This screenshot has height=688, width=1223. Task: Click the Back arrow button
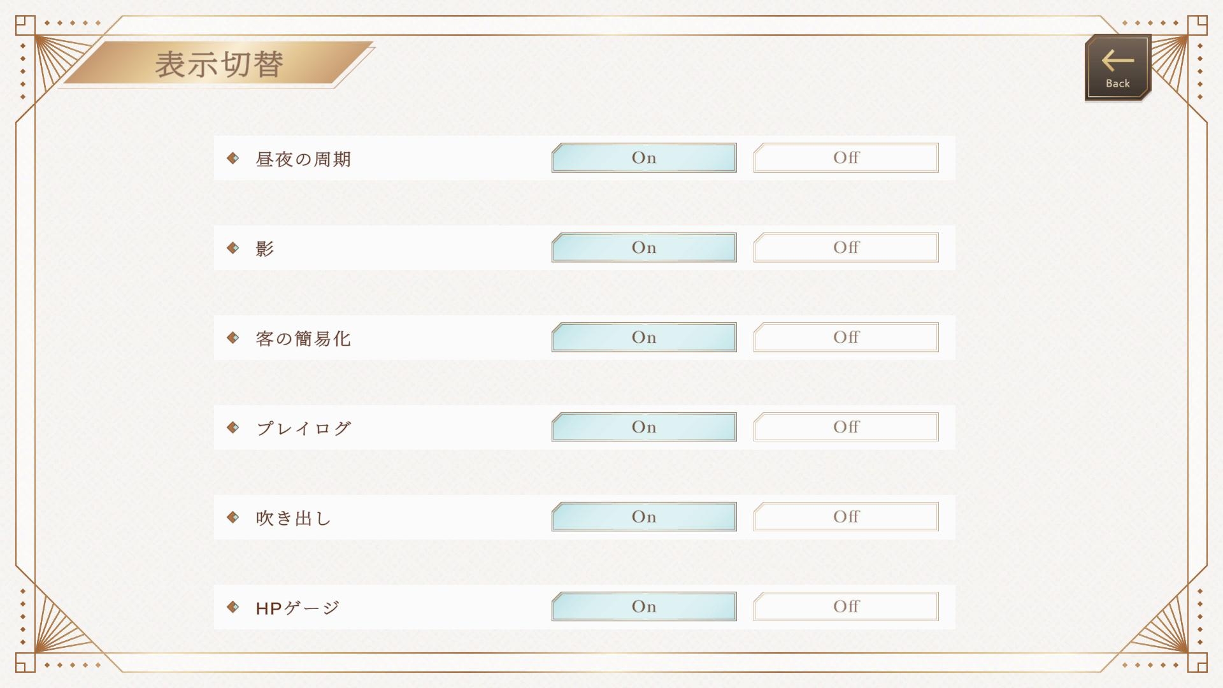point(1117,68)
